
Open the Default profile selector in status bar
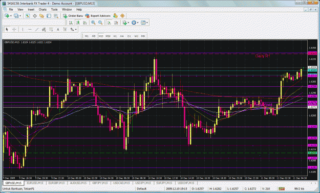pos(142,189)
